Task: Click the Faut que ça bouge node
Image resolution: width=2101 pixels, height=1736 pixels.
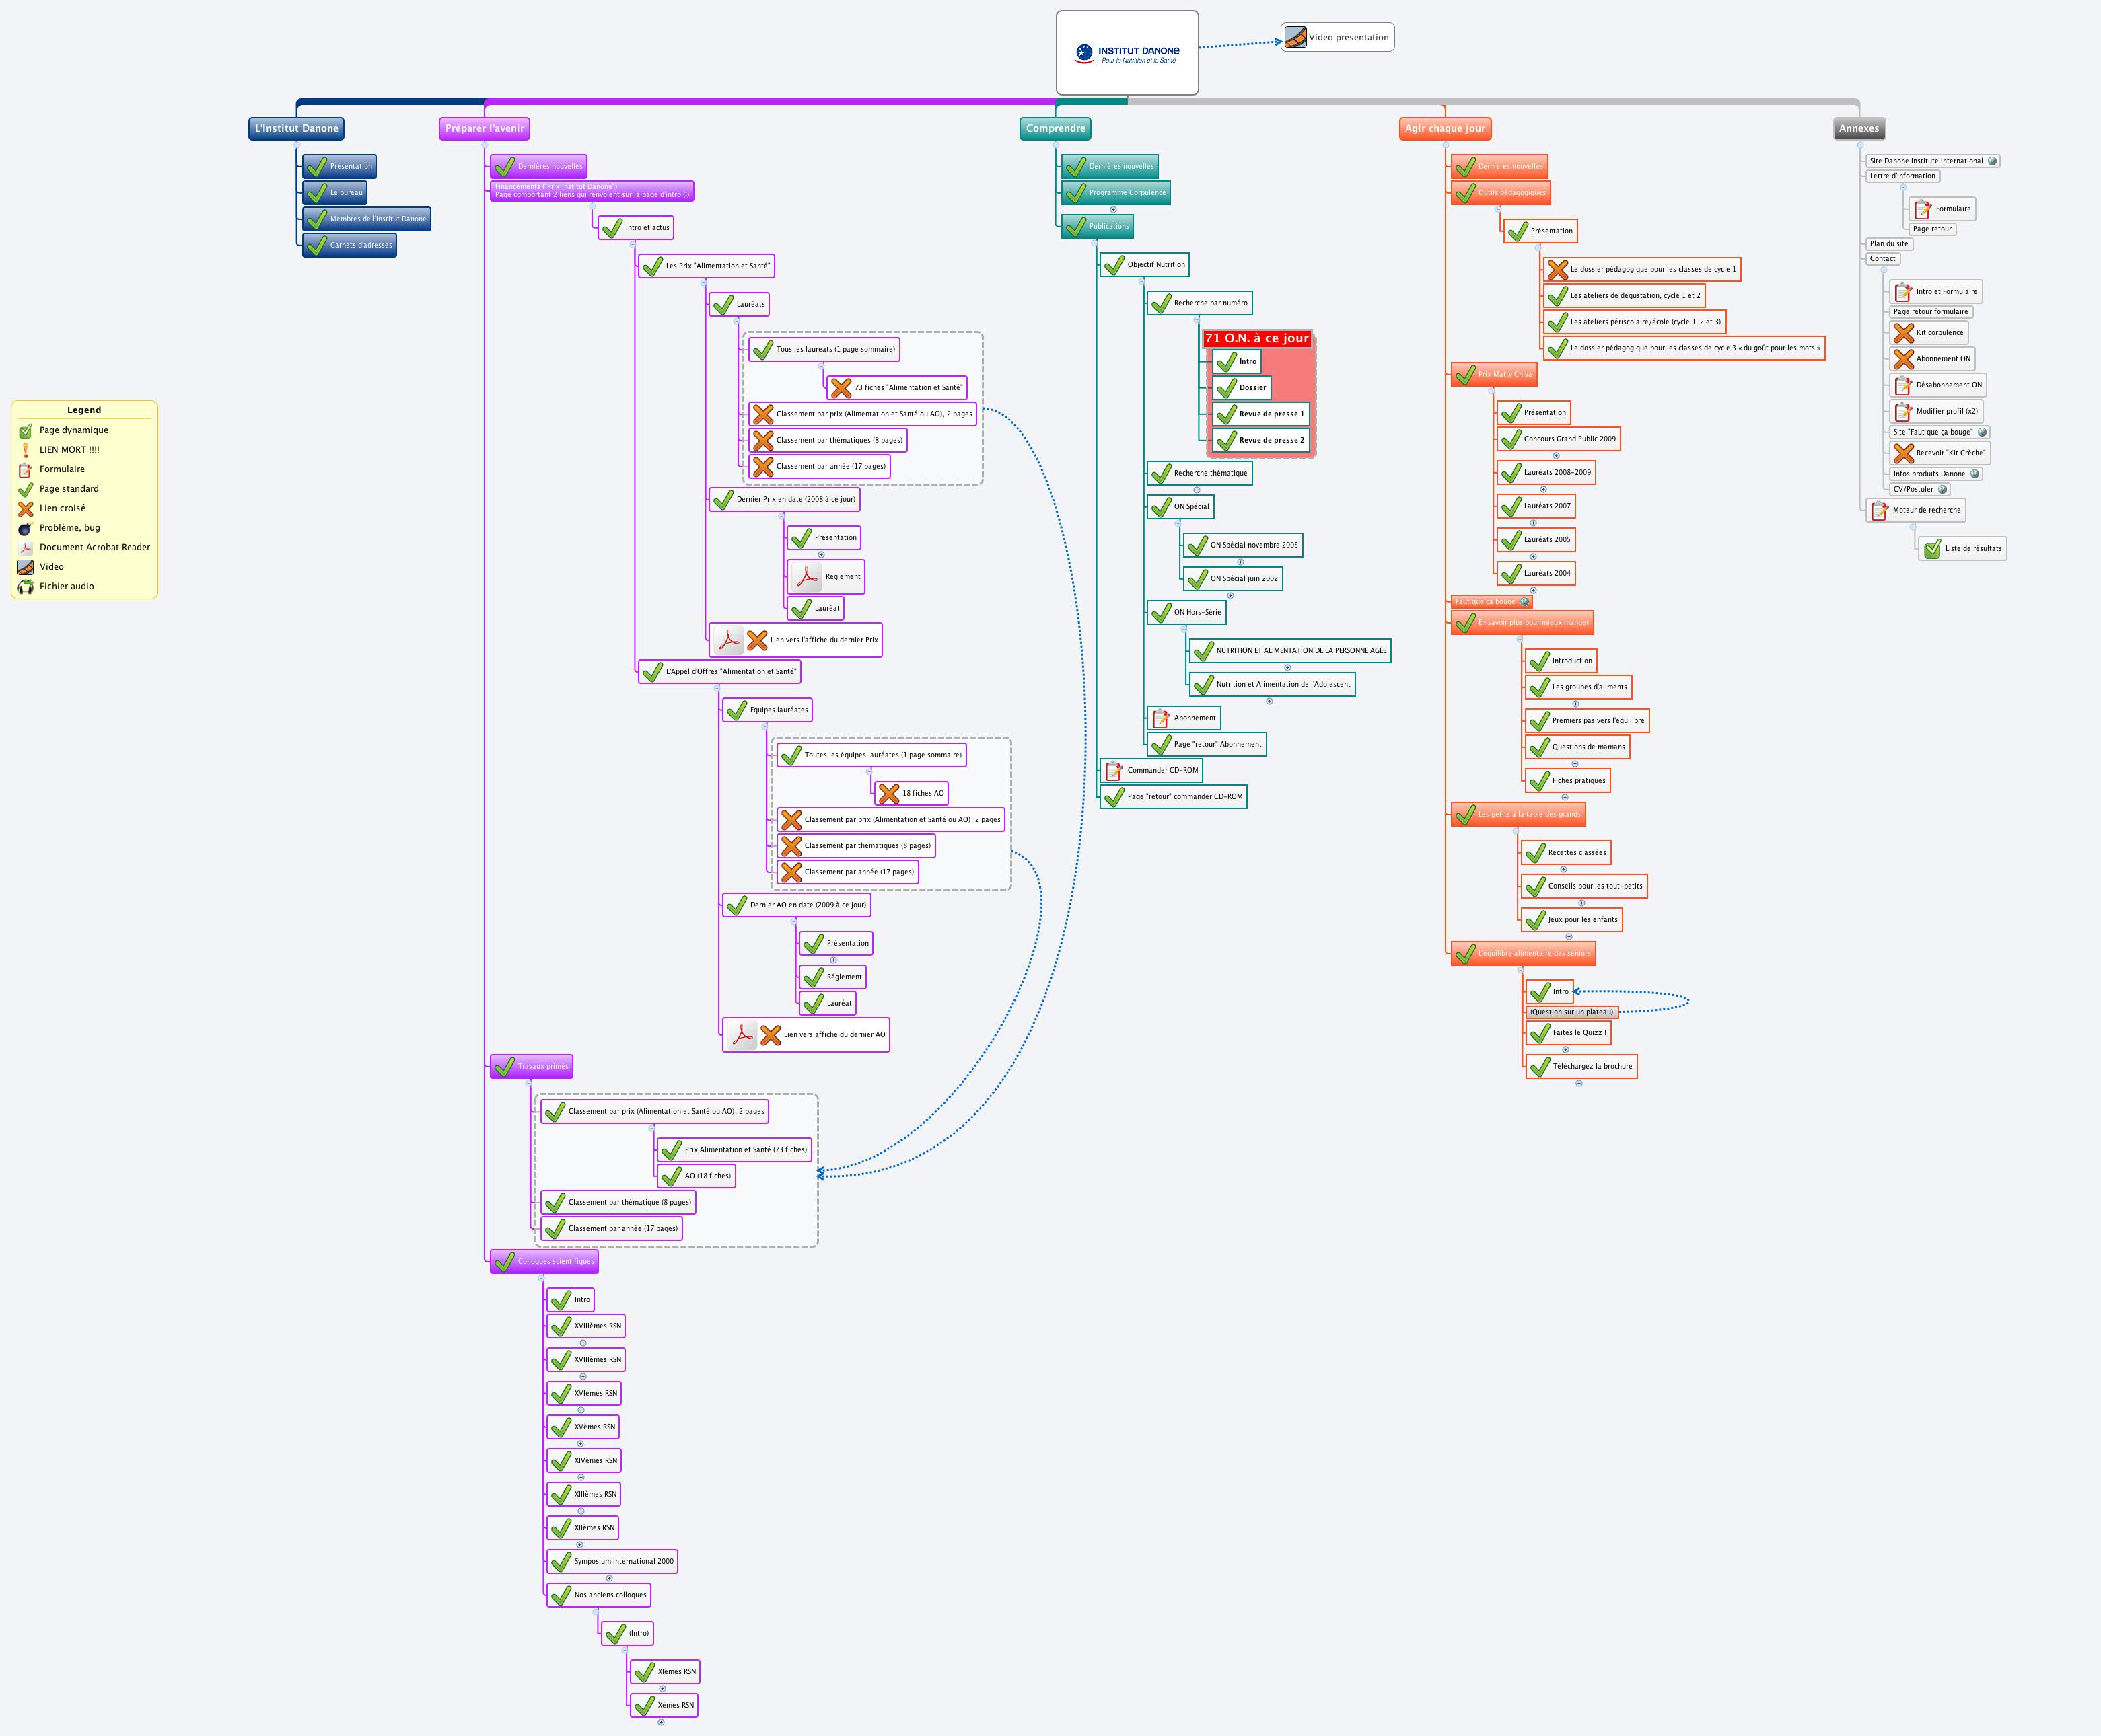Action: (x=1485, y=602)
